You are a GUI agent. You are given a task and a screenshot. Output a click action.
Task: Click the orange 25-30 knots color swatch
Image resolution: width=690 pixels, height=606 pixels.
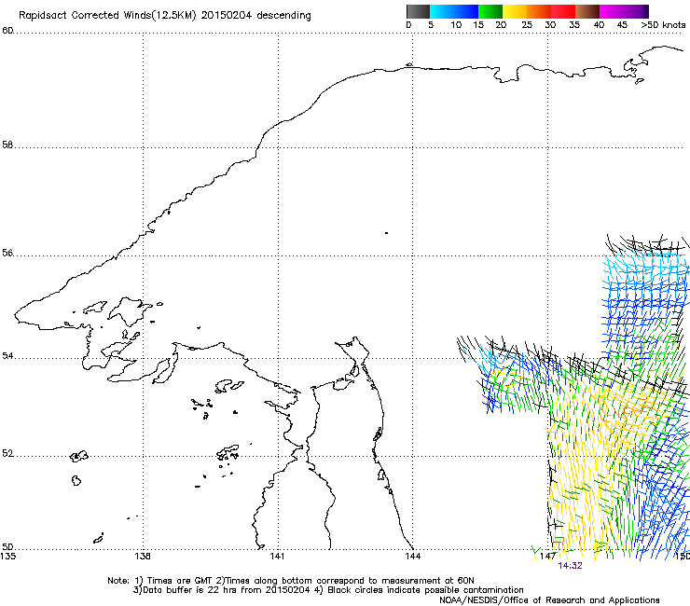point(539,11)
